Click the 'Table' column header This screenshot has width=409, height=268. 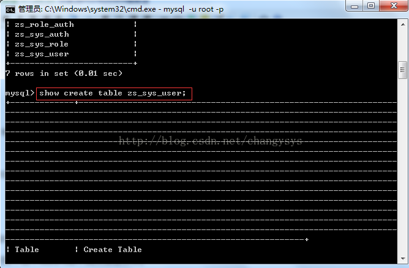(27, 250)
